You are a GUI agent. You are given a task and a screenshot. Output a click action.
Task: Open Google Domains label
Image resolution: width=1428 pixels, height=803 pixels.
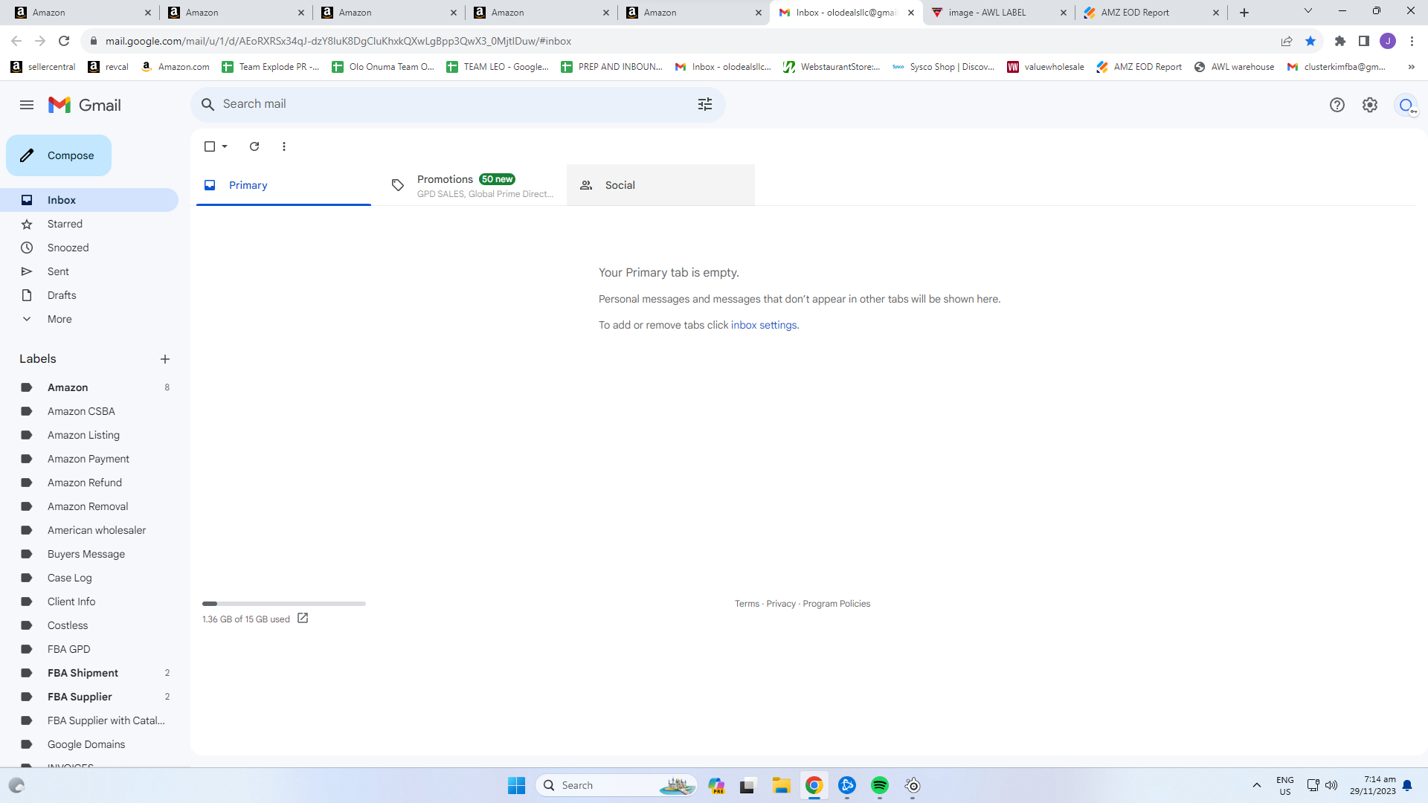pos(89,744)
